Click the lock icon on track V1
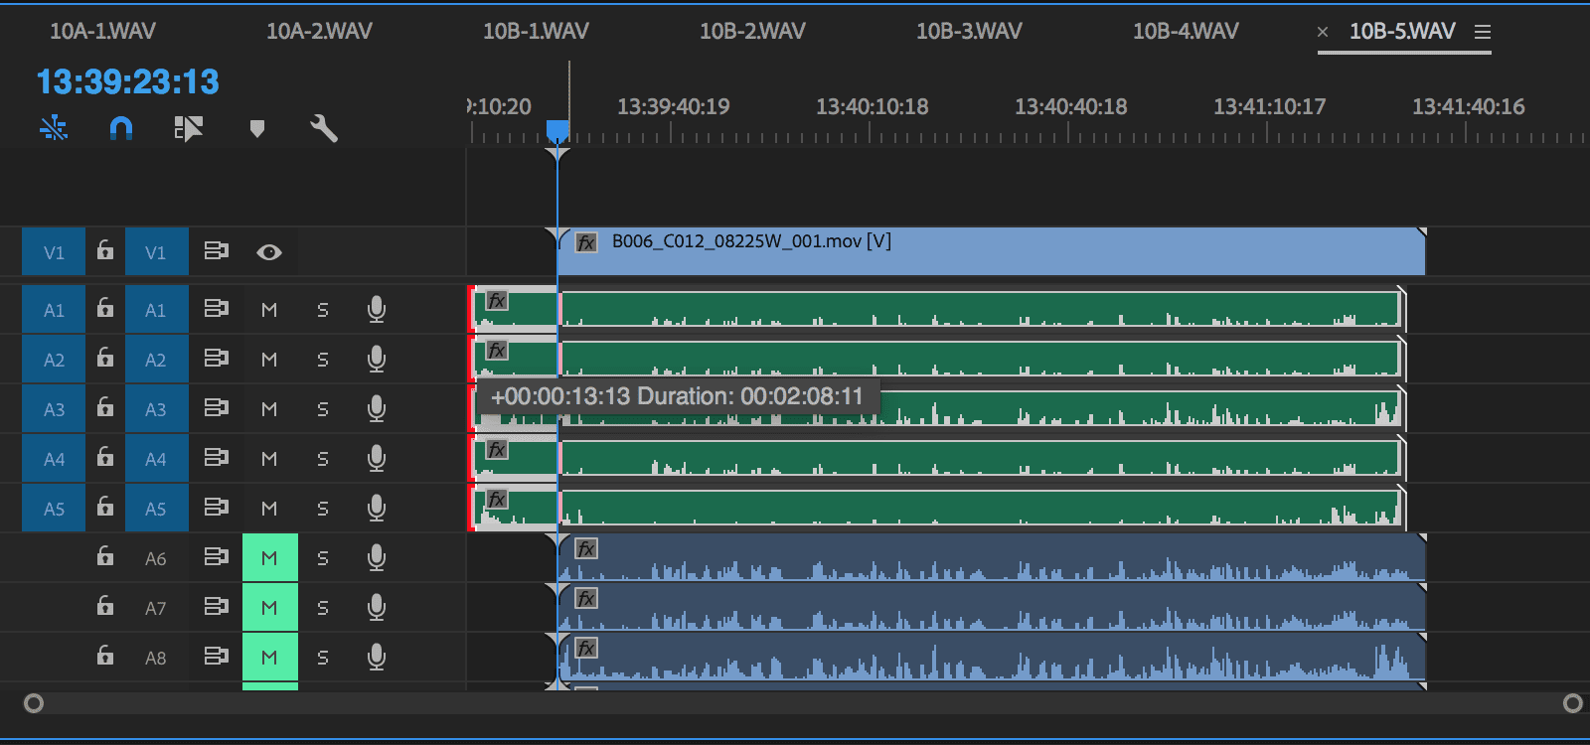The image size is (1590, 745). [x=105, y=251]
